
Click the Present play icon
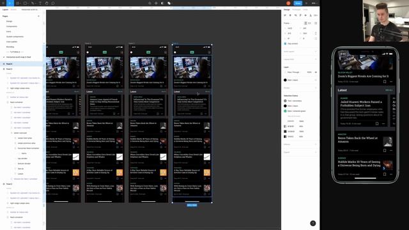307,3
